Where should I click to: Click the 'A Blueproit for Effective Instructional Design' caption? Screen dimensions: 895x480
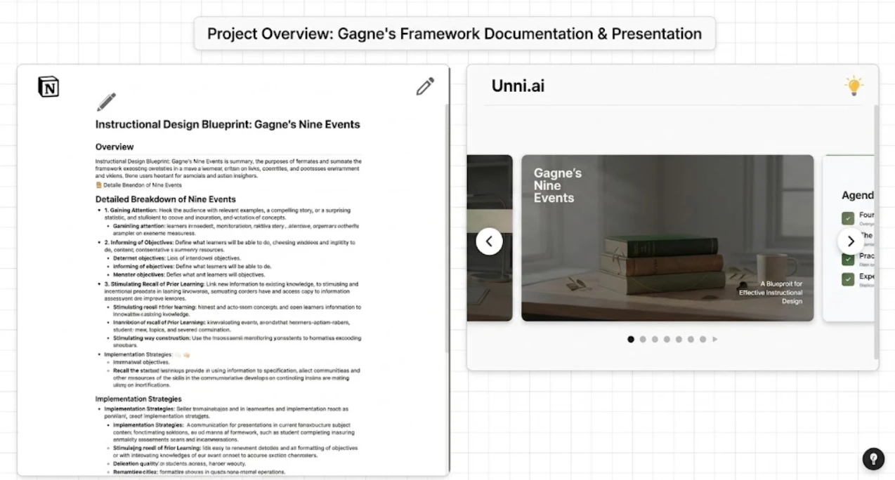tap(770, 292)
